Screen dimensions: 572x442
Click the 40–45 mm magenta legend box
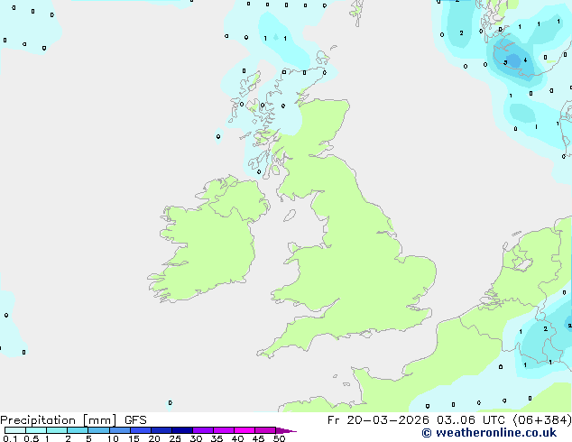pos(244,430)
